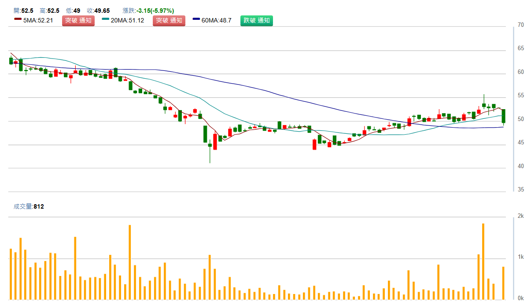
Task: Click the navy 60MA legend swatch
Action: (196, 19)
